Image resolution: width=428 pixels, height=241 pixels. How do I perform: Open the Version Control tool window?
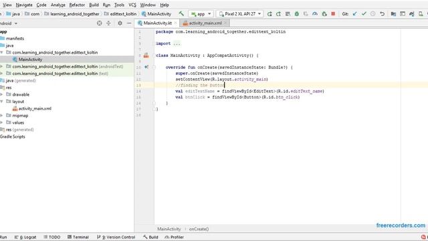(116, 237)
